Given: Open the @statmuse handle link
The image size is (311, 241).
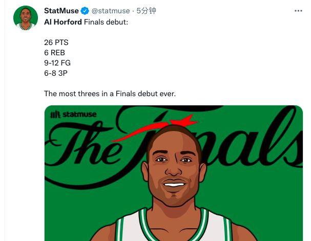Looking at the screenshot, I should (x=111, y=11).
